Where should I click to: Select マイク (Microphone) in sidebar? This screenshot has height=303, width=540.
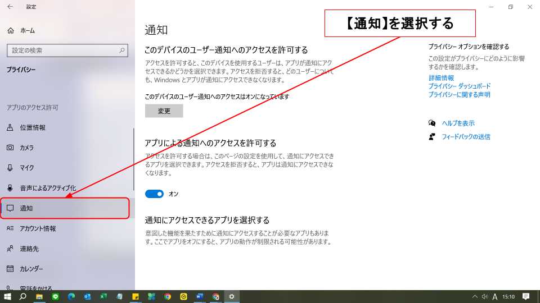[26, 168]
